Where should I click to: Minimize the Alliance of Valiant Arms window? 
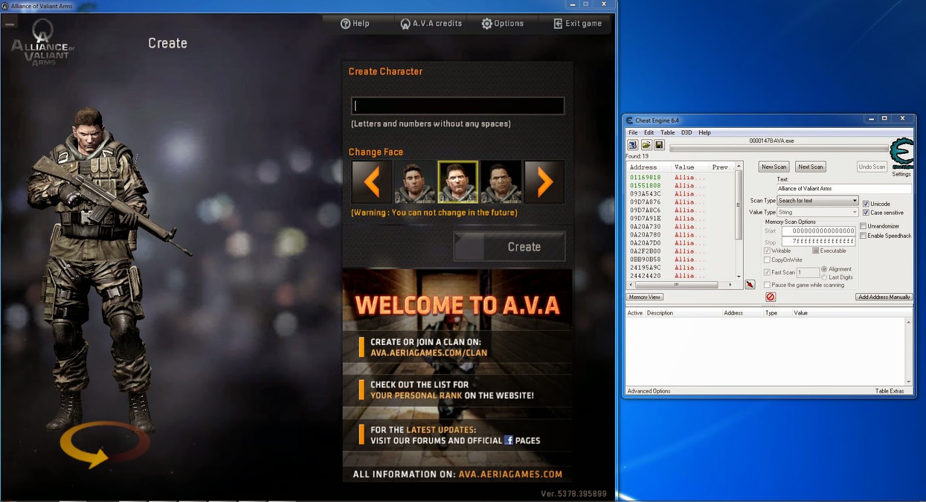572,4
